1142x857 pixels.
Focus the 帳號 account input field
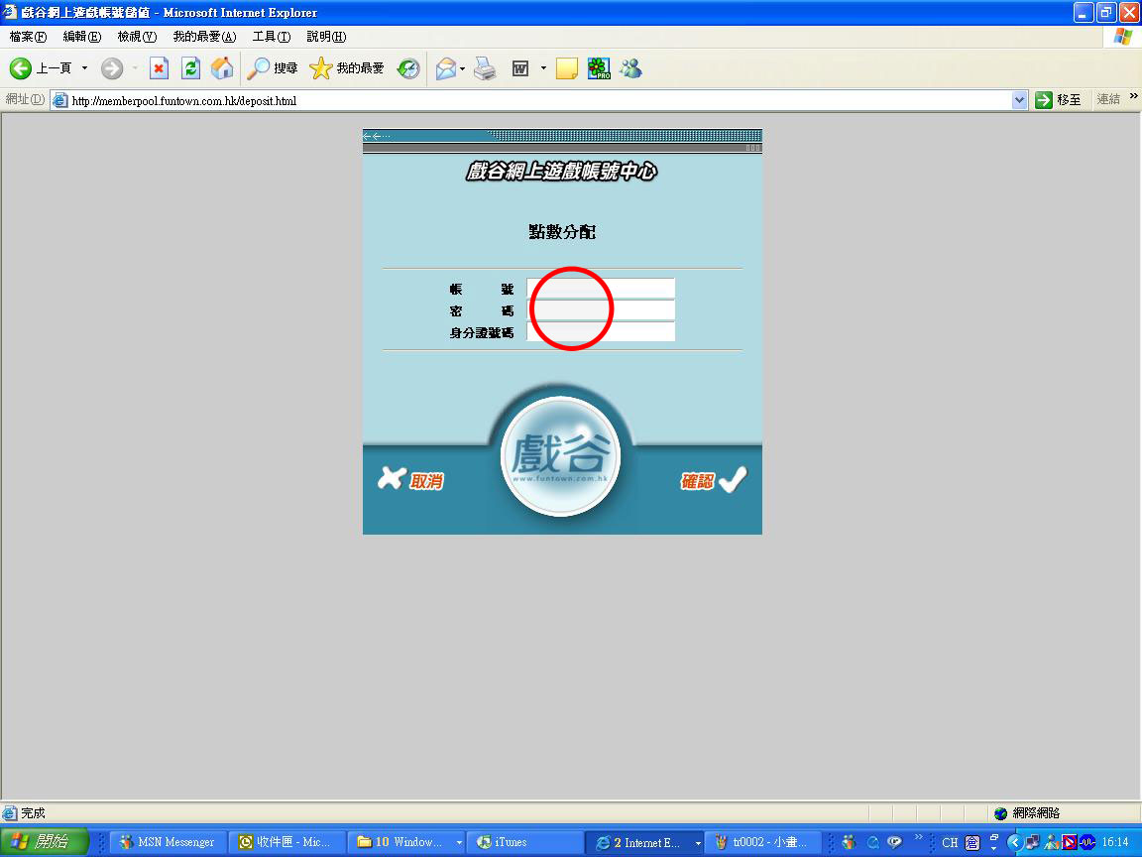[601, 288]
